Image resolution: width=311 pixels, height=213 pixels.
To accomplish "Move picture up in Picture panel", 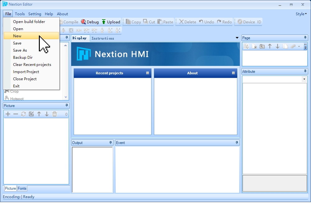I will 39,114.
